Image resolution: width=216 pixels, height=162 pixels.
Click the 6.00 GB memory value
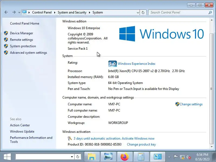pos(113,77)
